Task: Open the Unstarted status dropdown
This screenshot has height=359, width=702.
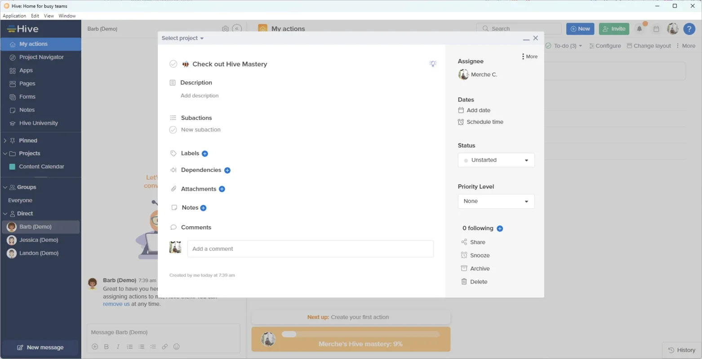Action: click(x=496, y=160)
